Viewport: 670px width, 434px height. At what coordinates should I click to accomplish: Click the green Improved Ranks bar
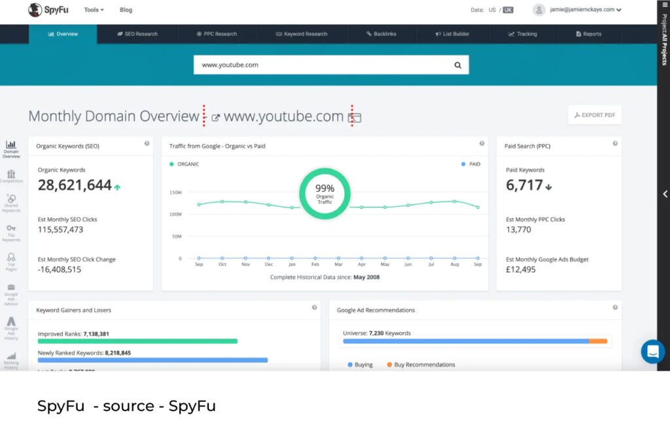[137, 341]
